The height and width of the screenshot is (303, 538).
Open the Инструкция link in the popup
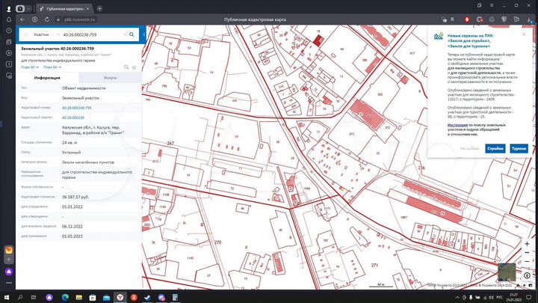click(x=457, y=126)
